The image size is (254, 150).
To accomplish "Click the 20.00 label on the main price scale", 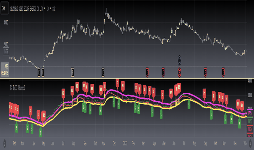I will point(6,44).
